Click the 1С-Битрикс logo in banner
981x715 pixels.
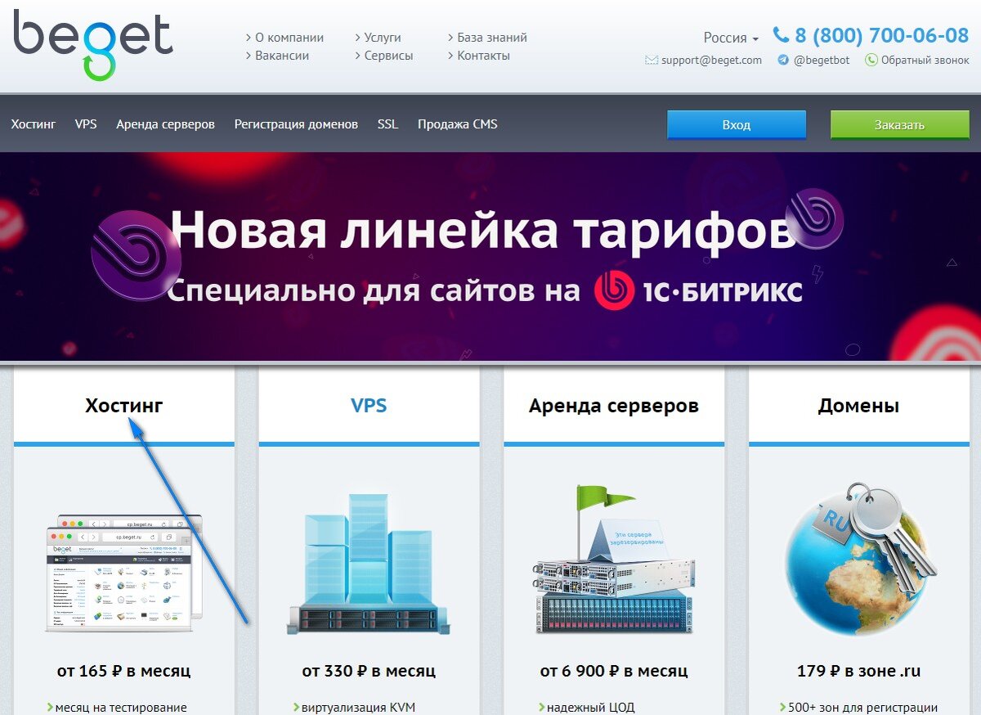tap(698, 291)
